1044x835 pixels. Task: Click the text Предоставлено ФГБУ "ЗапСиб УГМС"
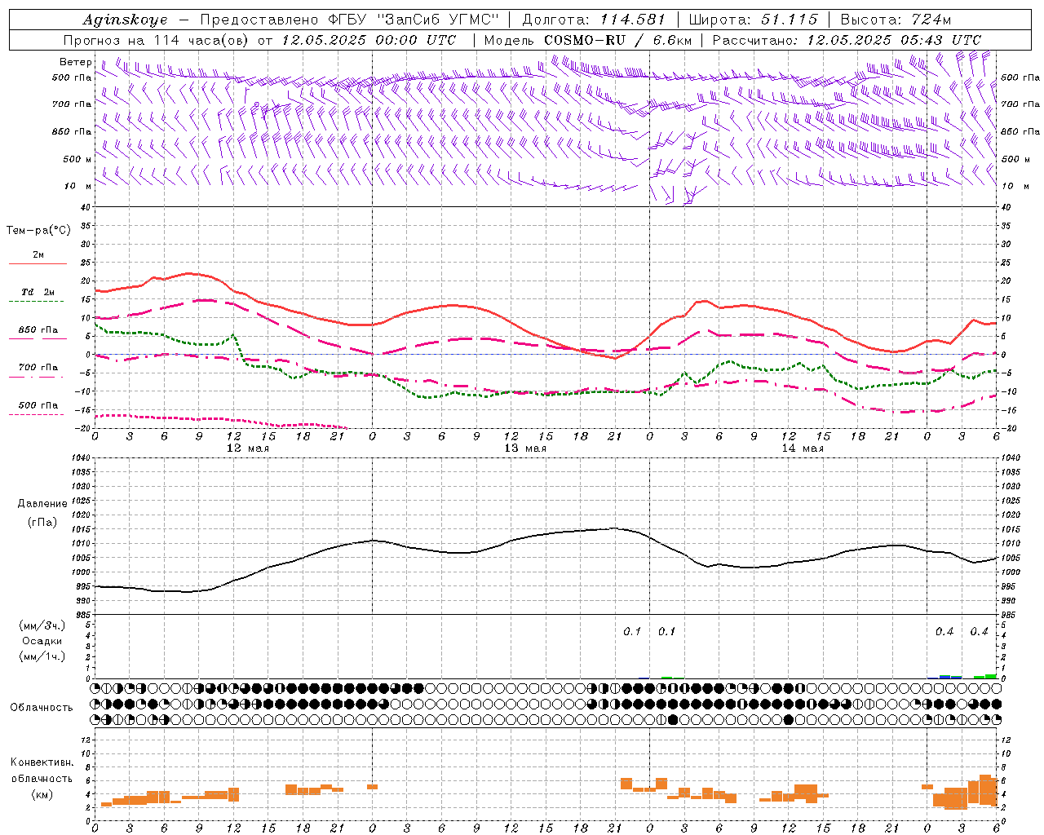click(349, 20)
